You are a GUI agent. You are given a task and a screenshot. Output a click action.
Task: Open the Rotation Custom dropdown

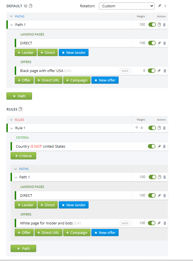[126, 6]
